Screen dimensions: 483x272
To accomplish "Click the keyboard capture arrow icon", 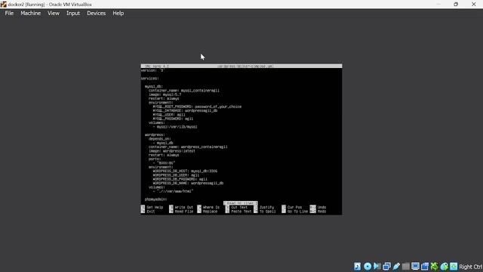I will [x=454, y=267].
